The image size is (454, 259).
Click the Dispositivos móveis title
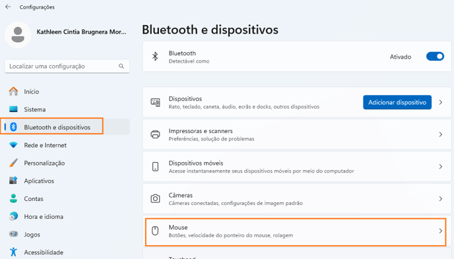[x=196, y=163]
